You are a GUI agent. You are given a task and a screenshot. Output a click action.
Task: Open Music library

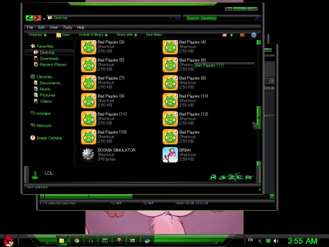coord(45,89)
